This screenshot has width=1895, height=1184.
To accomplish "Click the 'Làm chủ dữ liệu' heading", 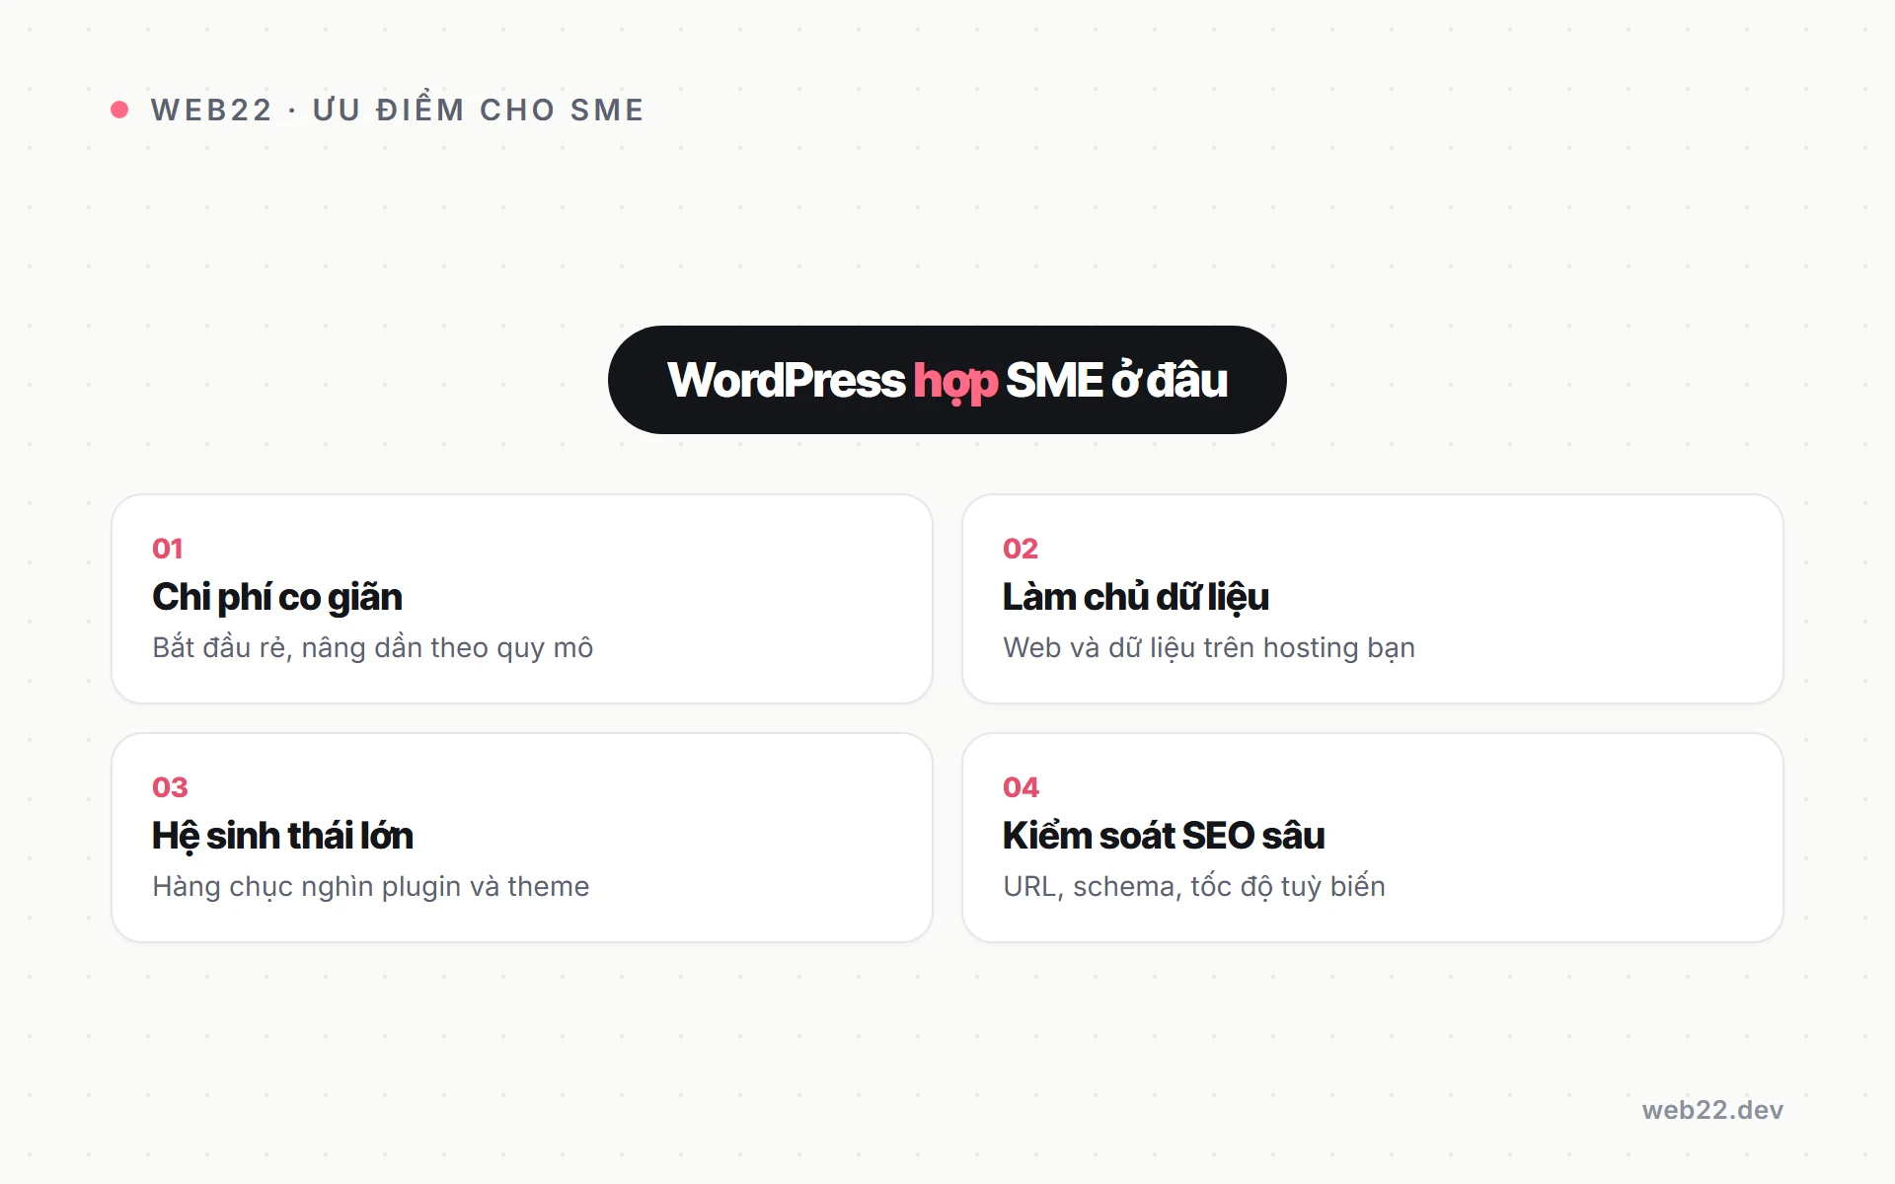I will pos(1136,597).
